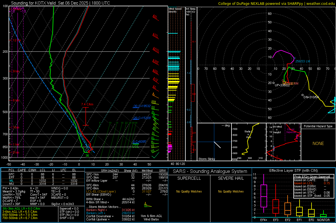This screenshot has height=223, width=336.
Task: Click 'No Quality Matches' under SUPERCELL
Action: pyautogui.click(x=189, y=191)
